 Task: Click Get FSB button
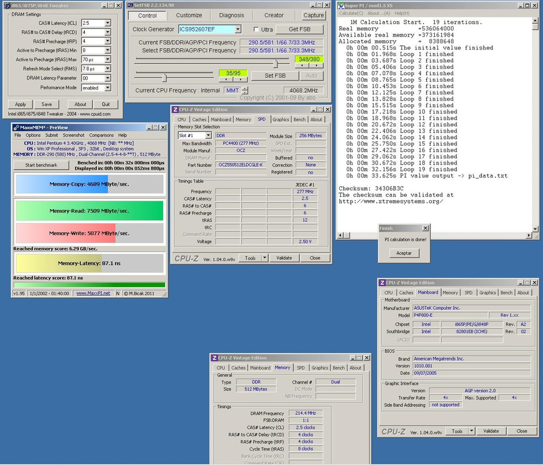(x=300, y=30)
